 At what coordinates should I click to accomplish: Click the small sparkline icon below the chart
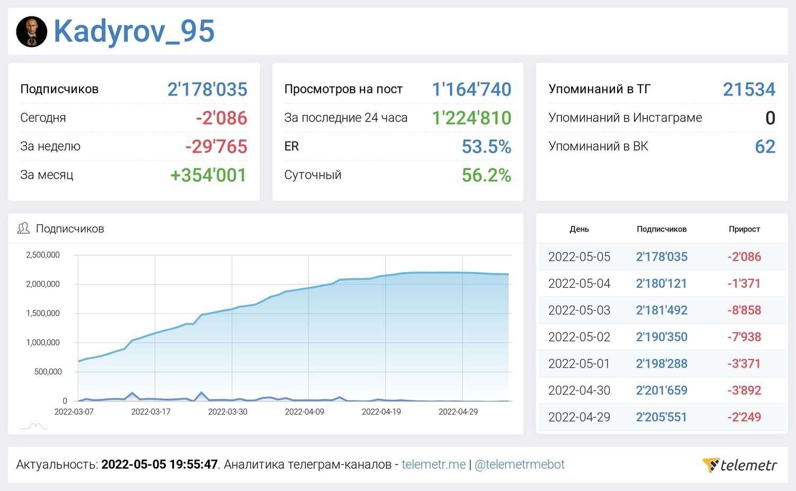(34, 426)
